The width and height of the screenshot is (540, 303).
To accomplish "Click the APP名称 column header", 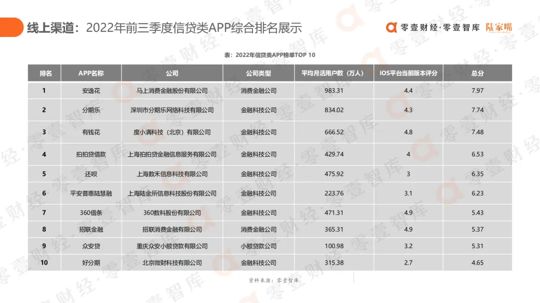I will pos(91,73).
